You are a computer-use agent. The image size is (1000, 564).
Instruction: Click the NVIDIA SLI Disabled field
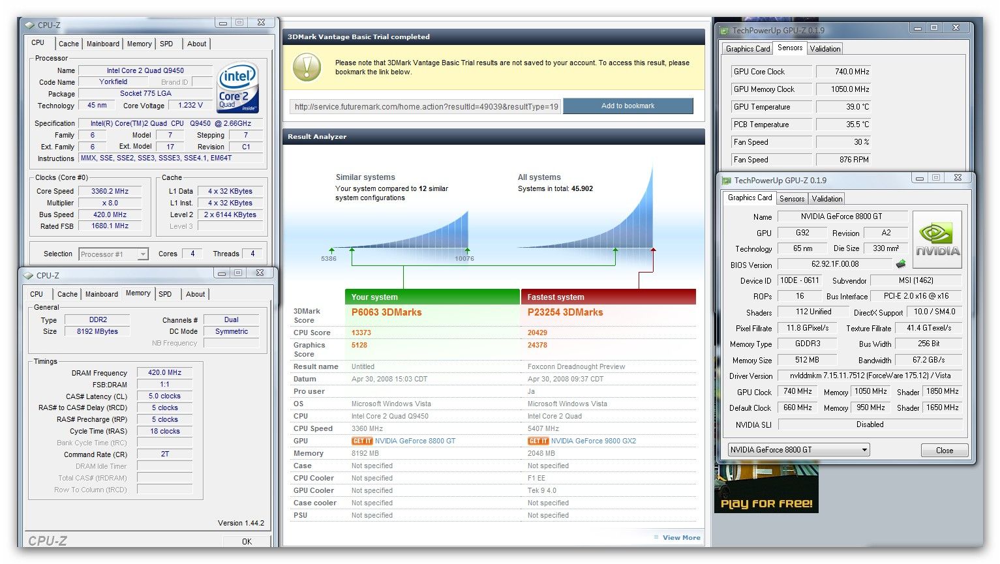click(x=870, y=424)
